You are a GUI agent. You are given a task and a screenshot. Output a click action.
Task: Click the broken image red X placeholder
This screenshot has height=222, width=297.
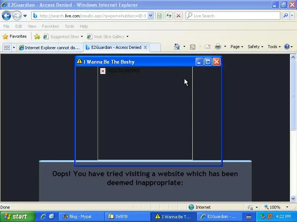click(103, 71)
